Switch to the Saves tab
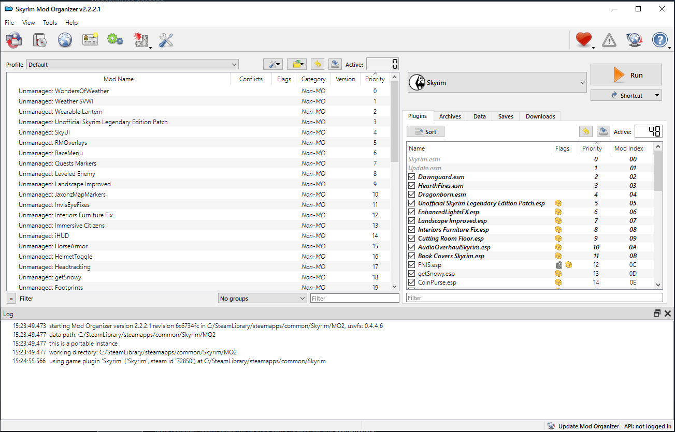 pyautogui.click(x=506, y=116)
